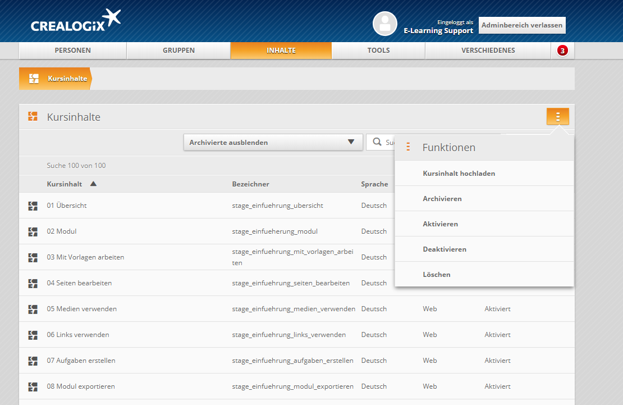Click the Kursinhalte breadcrumb icon
623x405 pixels.
click(34, 79)
